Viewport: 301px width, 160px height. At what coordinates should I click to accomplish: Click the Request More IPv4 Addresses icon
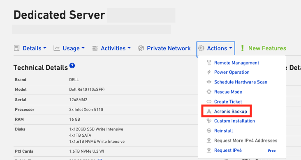click(x=209, y=140)
